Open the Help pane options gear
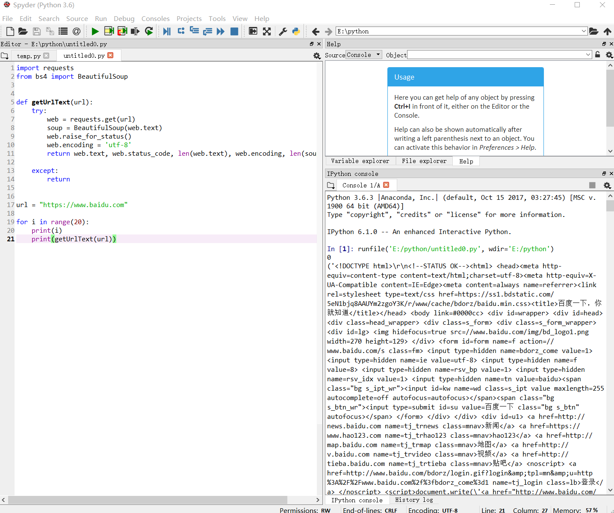 pos(609,55)
